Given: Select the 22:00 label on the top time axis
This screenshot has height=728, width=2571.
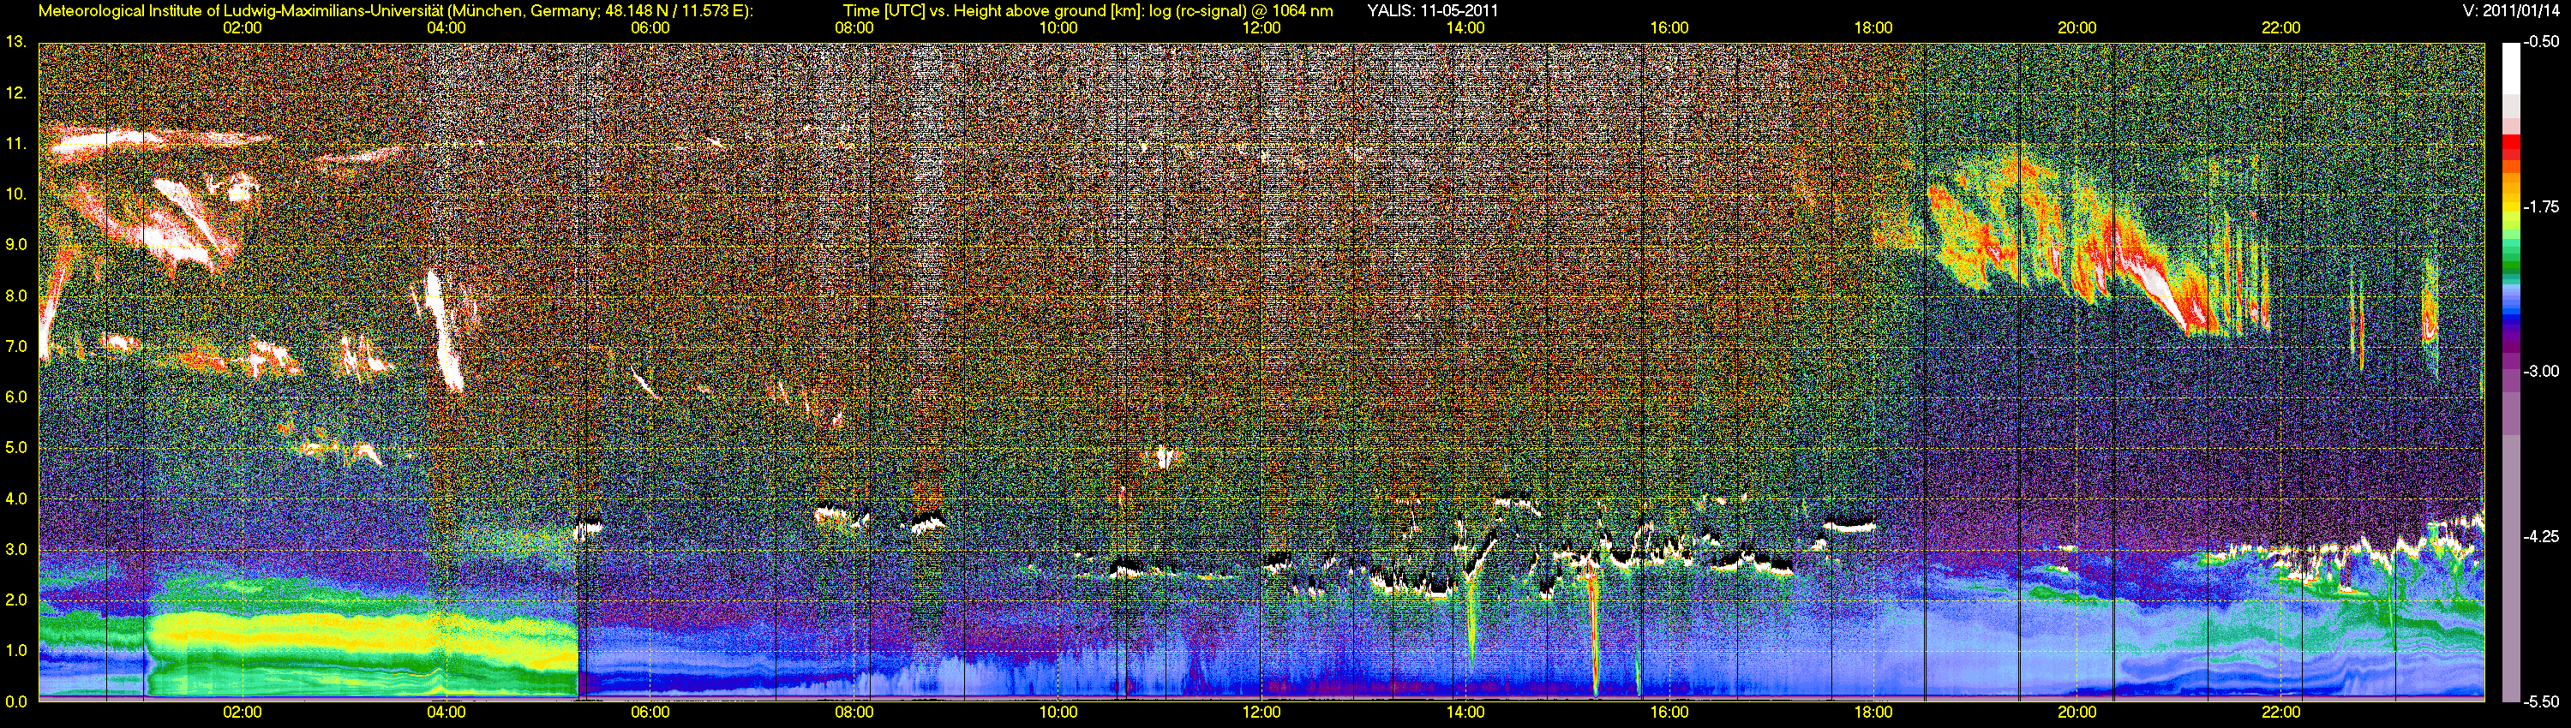Looking at the screenshot, I should (2281, 28).
